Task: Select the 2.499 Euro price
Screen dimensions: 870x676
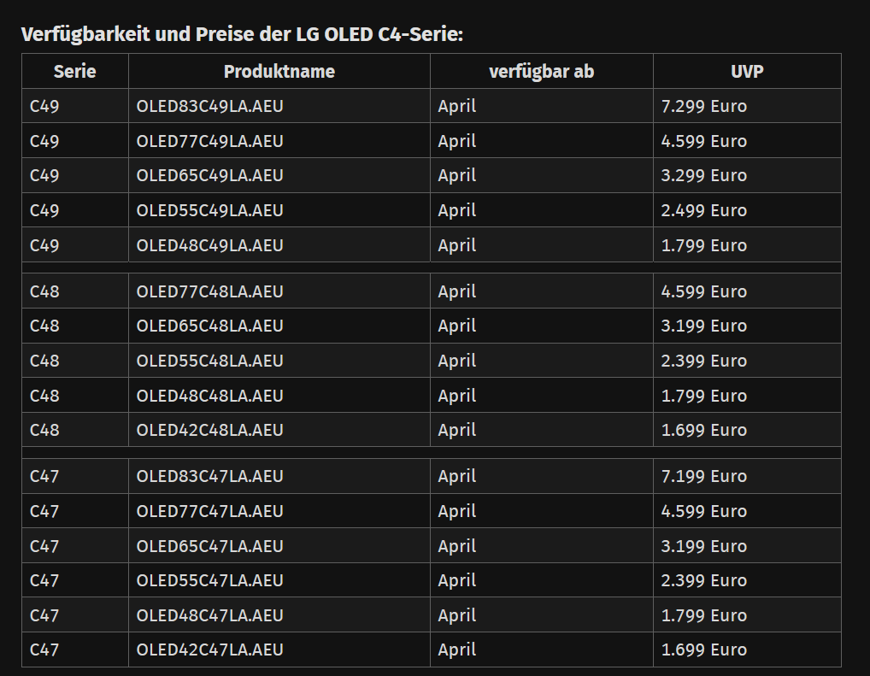Action: click(x=703, y=210)
